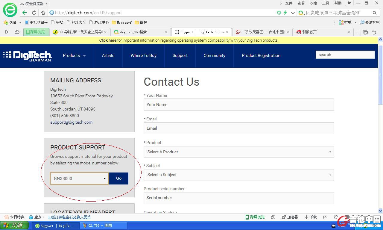Open the 下载 downloads button
Screen dimensions: 383x230
(x=311, y=217)
